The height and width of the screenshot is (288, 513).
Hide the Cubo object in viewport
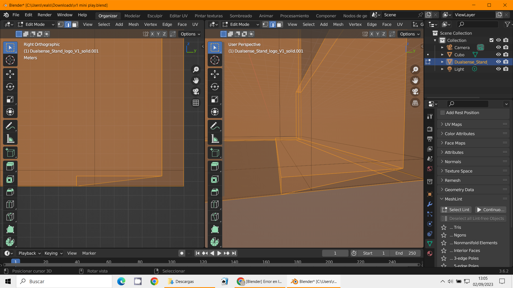click(x=498, y=55)
